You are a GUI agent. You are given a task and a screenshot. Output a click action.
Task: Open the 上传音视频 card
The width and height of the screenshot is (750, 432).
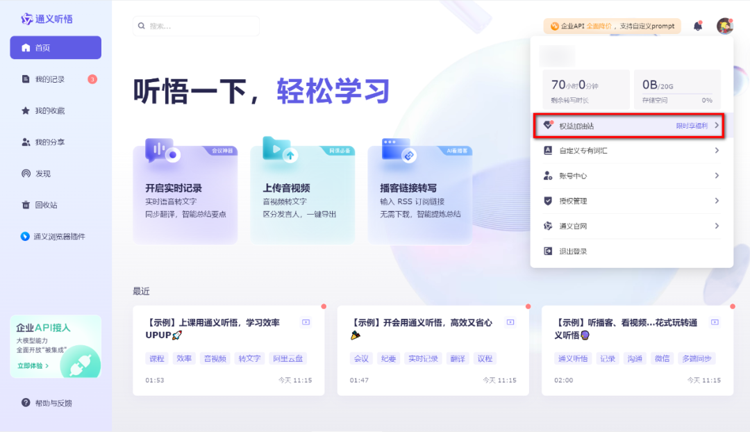[303, 194]
